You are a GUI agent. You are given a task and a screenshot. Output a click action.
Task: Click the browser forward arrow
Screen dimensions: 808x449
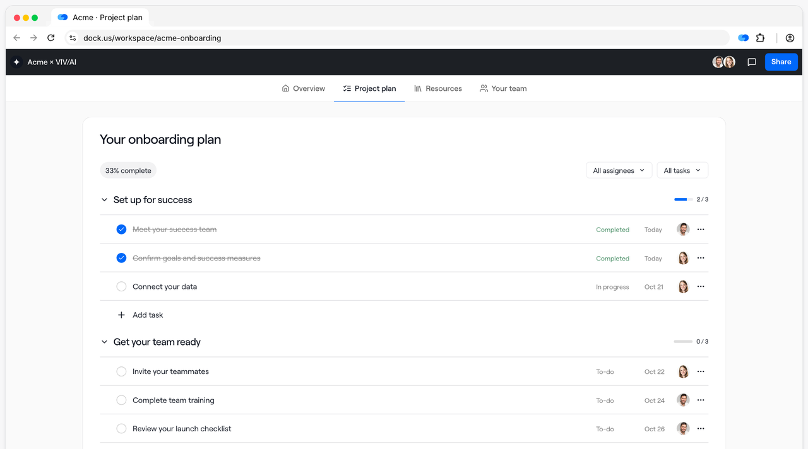pos(34,38)
